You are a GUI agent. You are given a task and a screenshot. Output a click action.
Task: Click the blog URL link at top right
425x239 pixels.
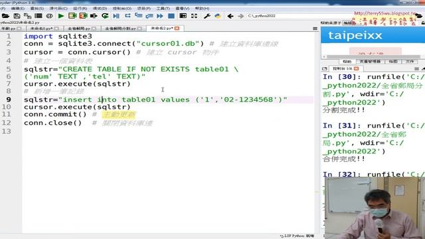pyautogui.click(x=385, y=13)
